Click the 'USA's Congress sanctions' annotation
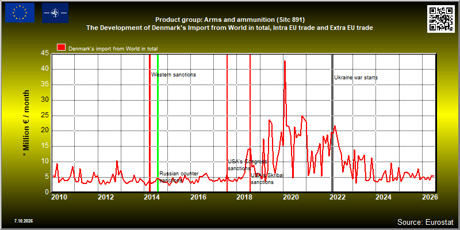The height and width of the screenshot is (230, 460). coord(247,165)
